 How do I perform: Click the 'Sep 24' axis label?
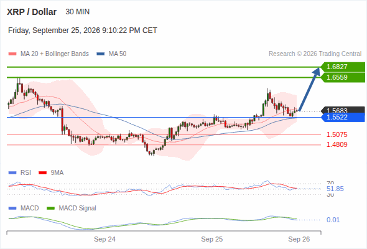(105, 239)
